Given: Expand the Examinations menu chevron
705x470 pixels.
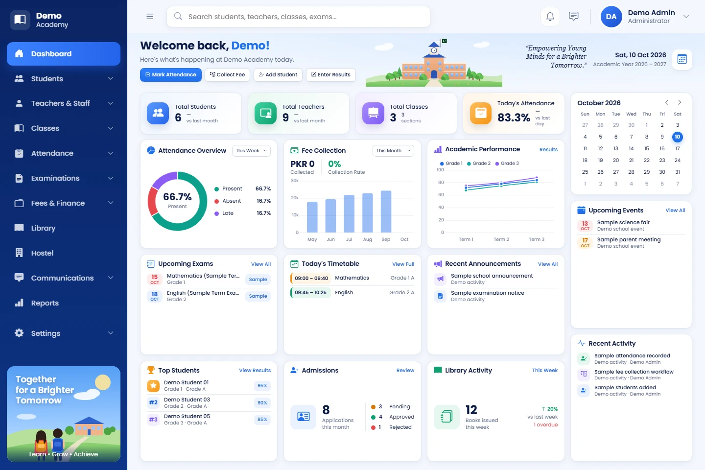Looking at the screenshot, I should click(x=111, y=178).
